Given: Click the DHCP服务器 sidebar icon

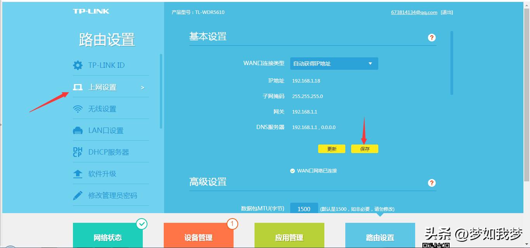Looking at the screenshot, I should pos(78,152).
